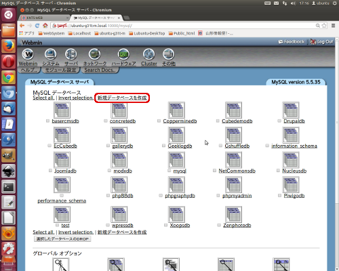
Task: Open the Terminal from the launcher
Action: pyautogui.click(x=8, y=187)
